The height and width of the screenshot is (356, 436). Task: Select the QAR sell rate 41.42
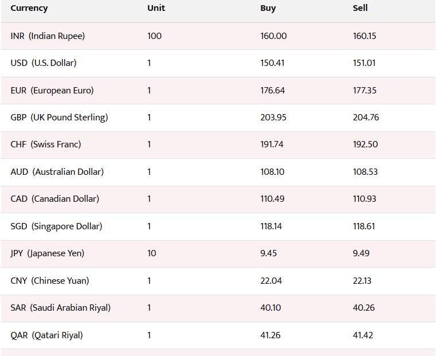(364, 335)
